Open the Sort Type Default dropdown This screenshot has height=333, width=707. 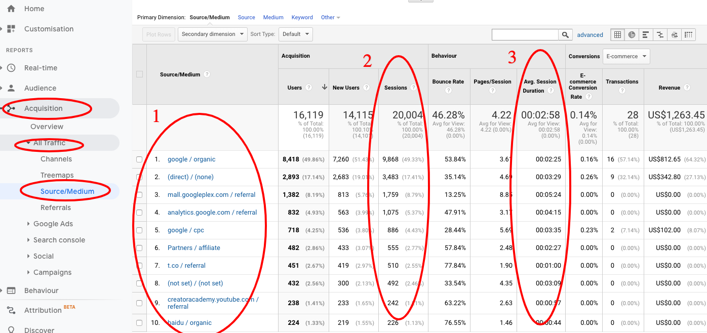pos(295,34)
